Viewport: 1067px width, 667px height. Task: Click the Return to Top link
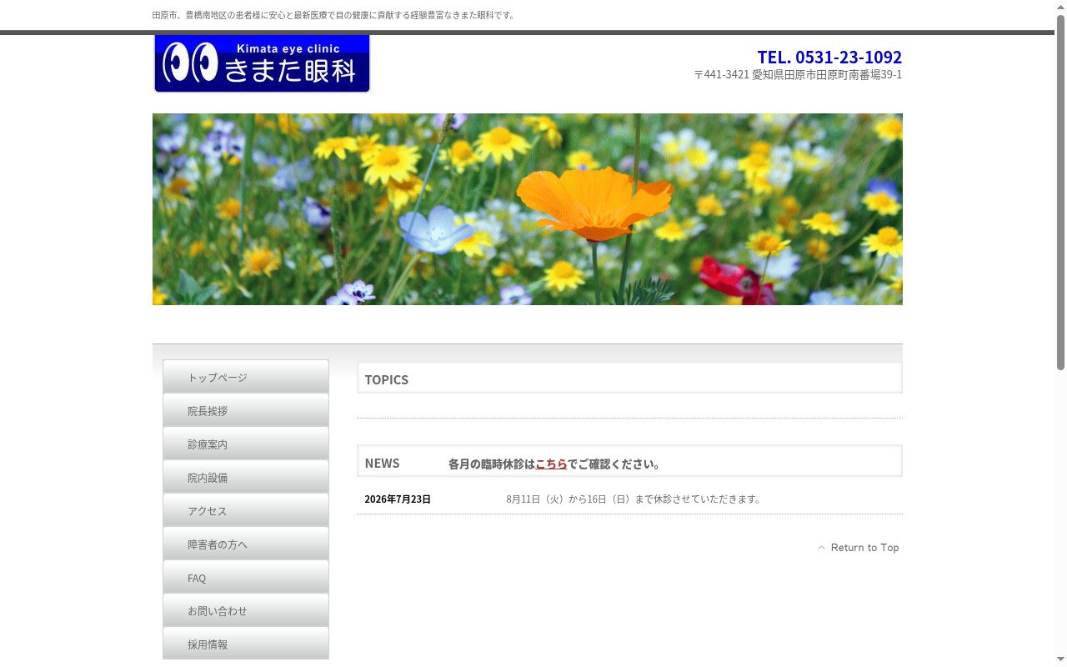[858, 548]
